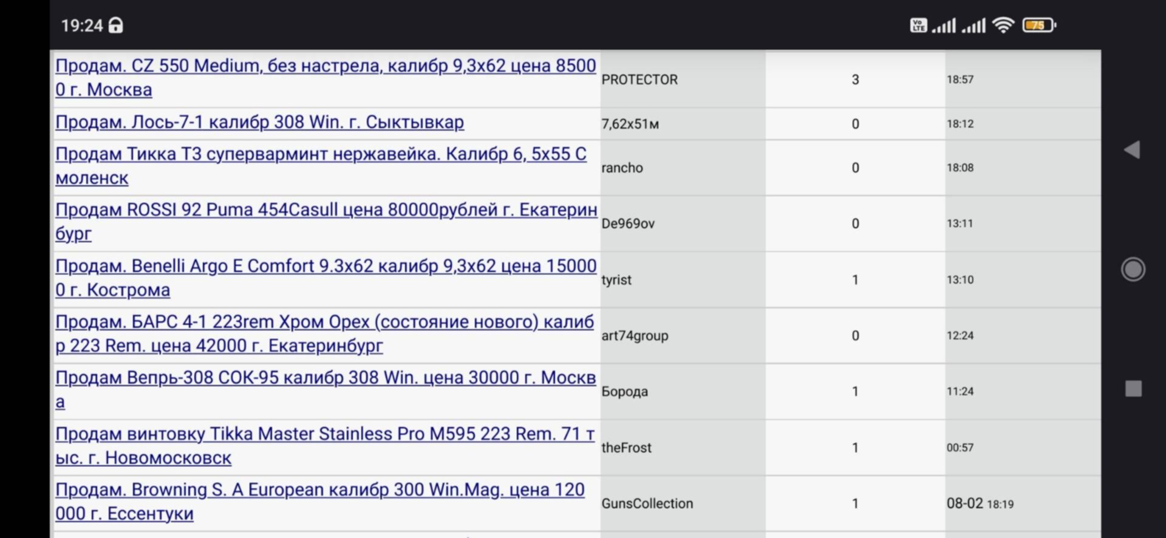Image resolution: width=1166 pixels, height=538 pixels.
Task: Click reply count 0 in 7,62x51м row
Action: (x=855, y=124)
